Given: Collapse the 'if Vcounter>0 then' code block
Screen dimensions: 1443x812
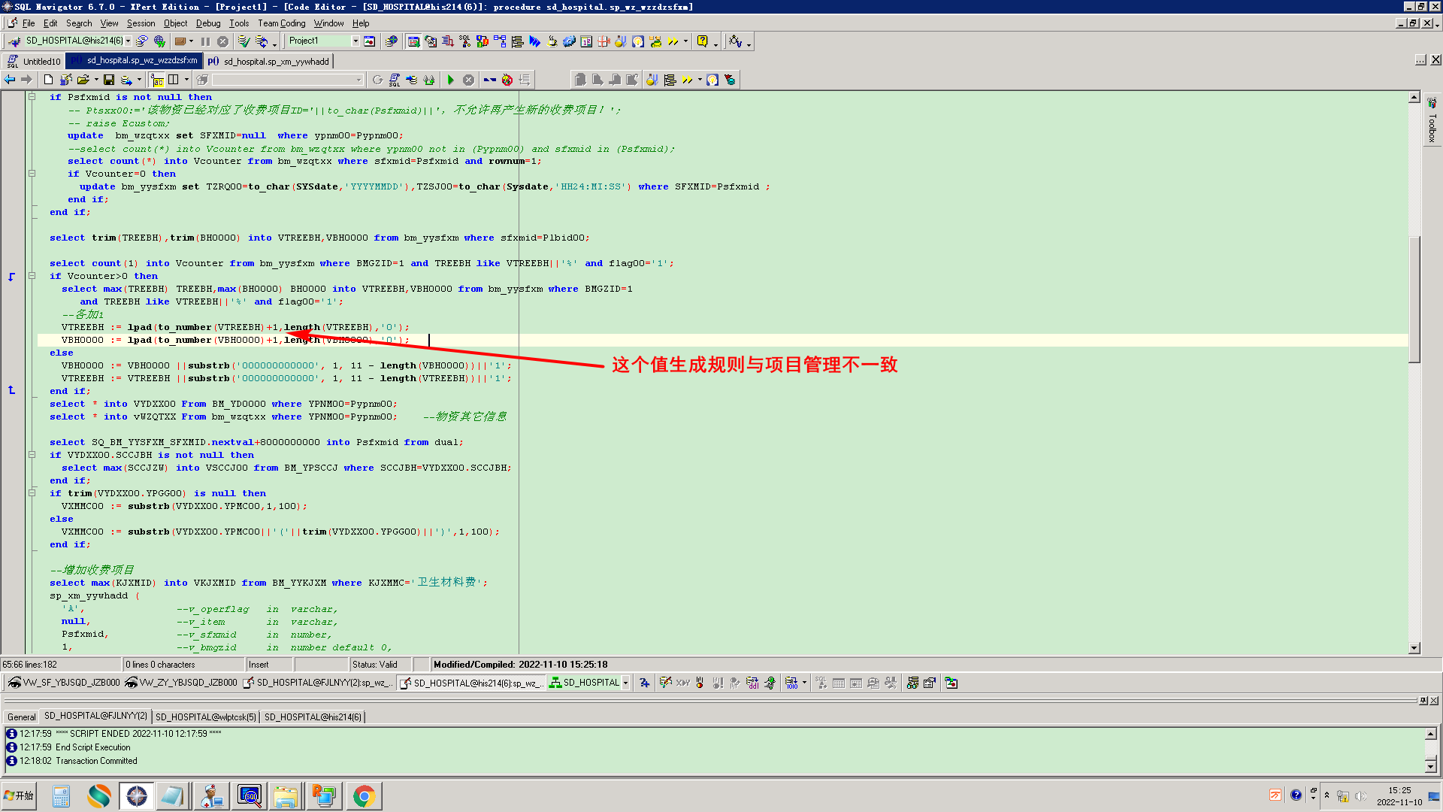Looking at the screenshot, I should (x=32, y=276).
